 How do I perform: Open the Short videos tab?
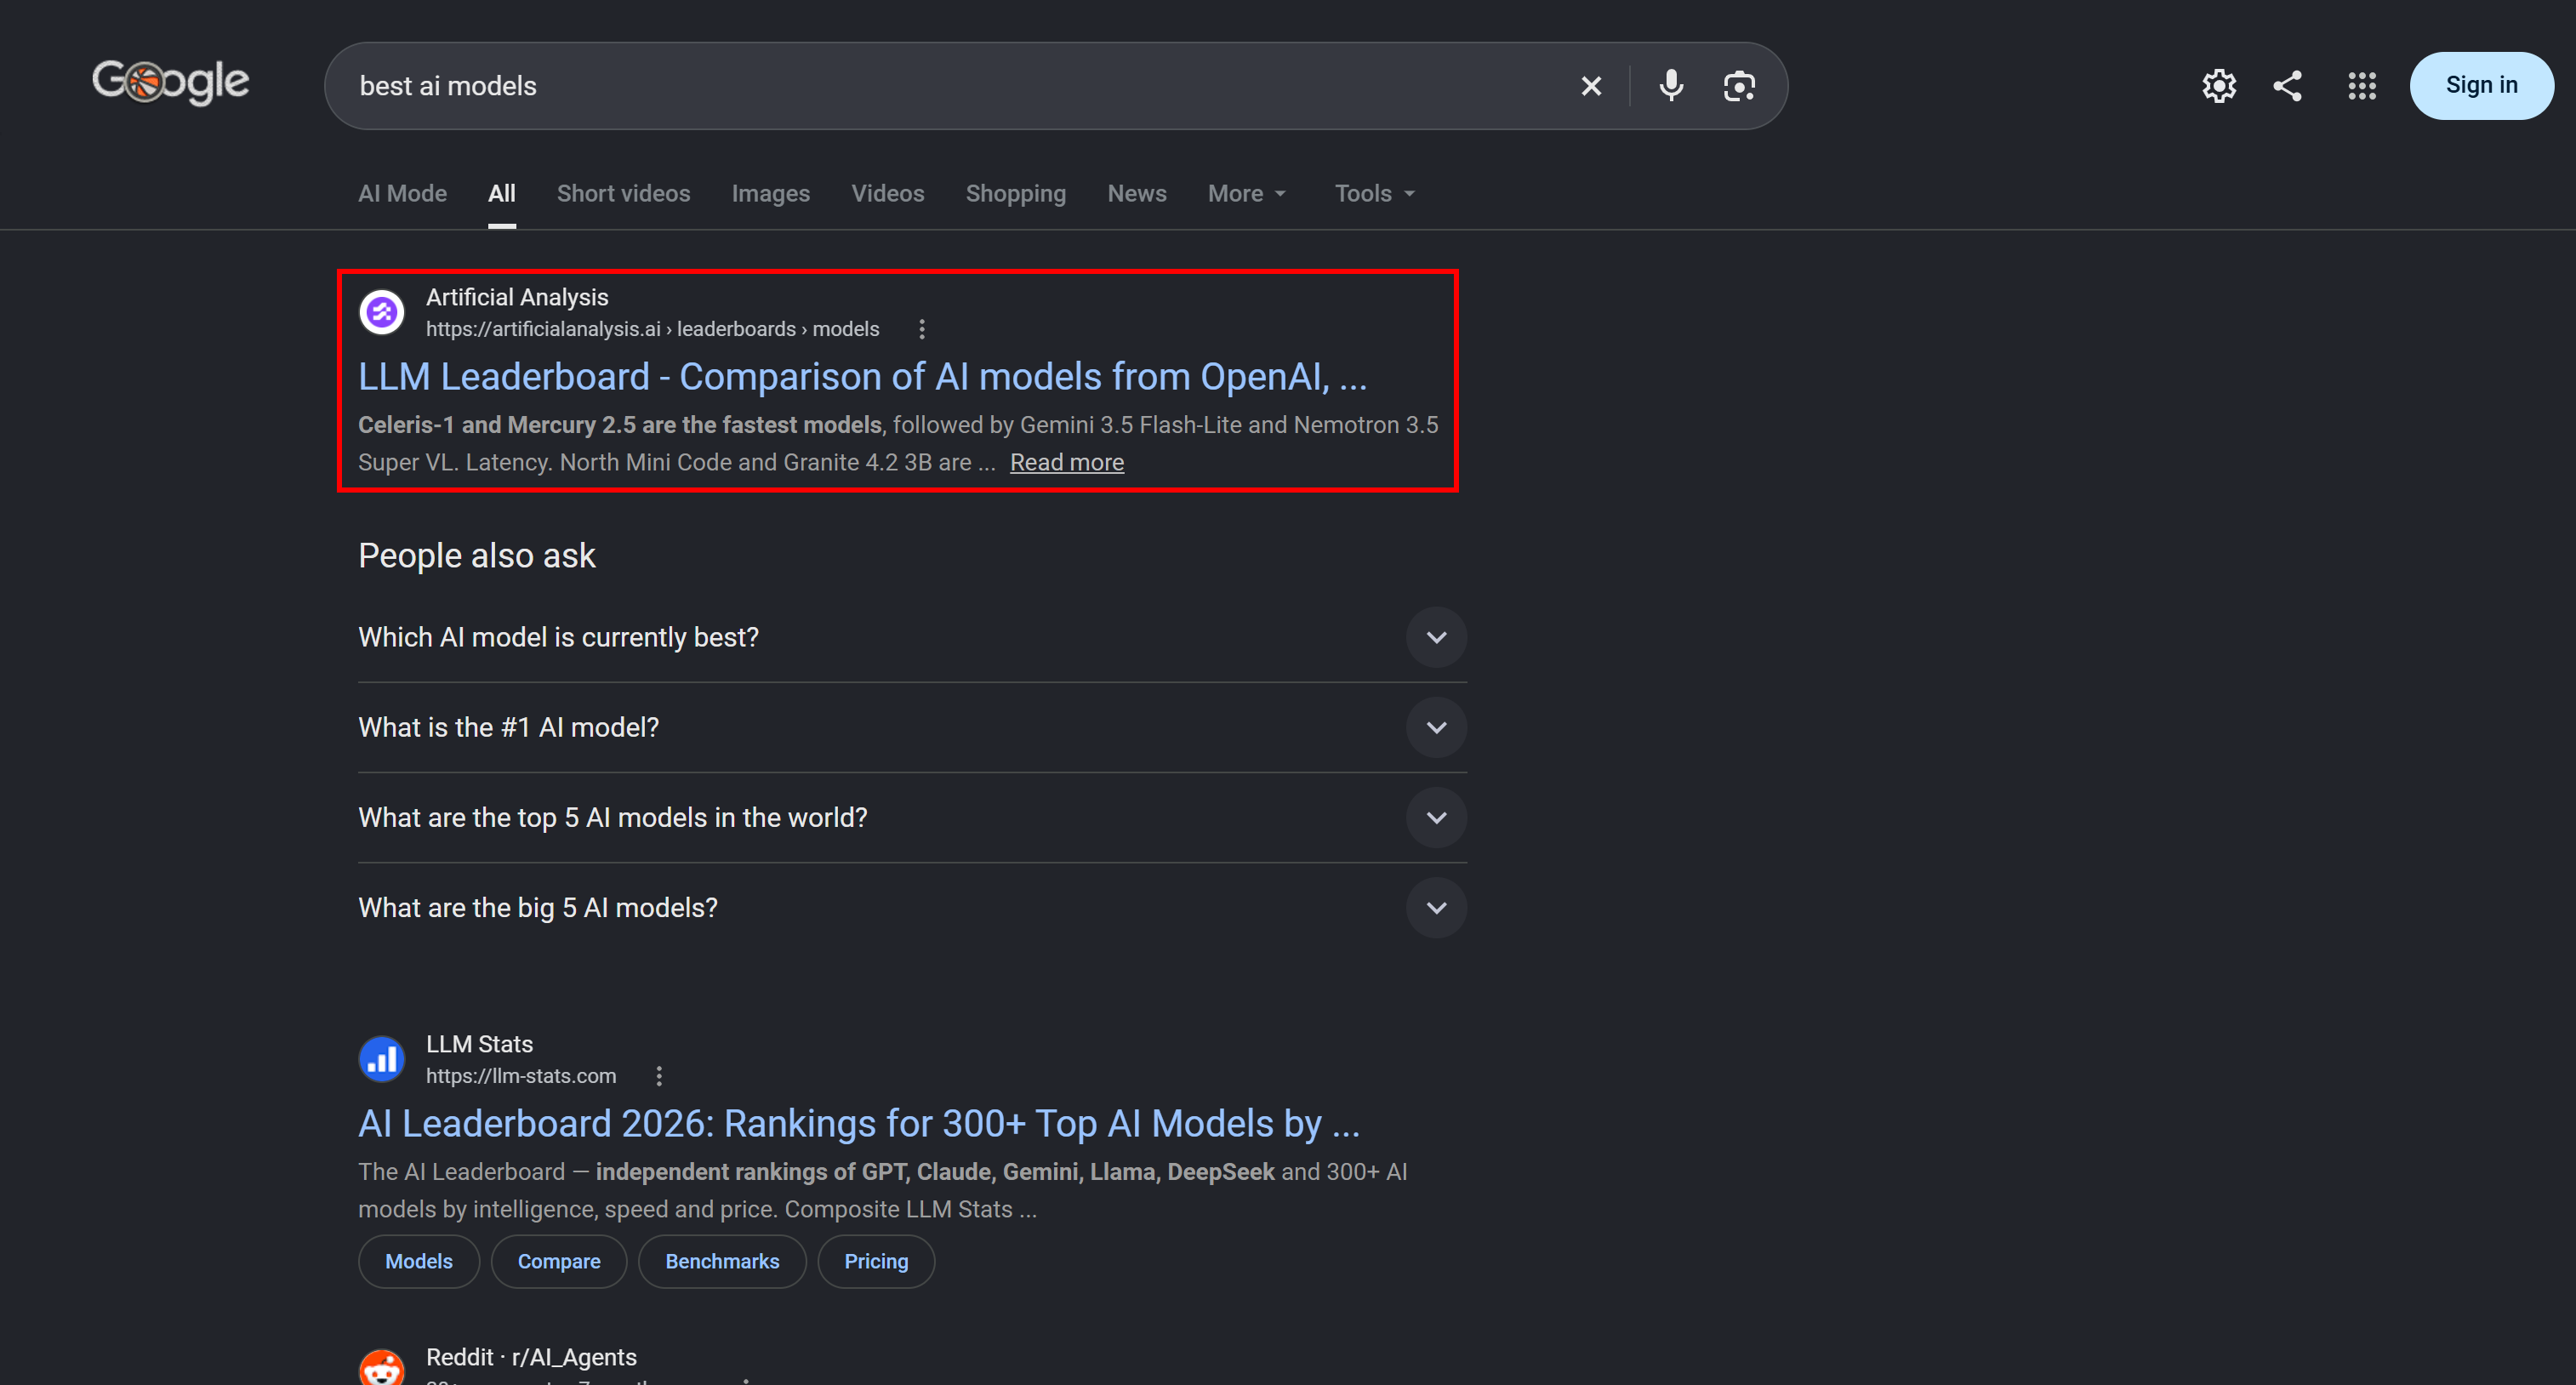pyautogui.click(x=623, y=194)
